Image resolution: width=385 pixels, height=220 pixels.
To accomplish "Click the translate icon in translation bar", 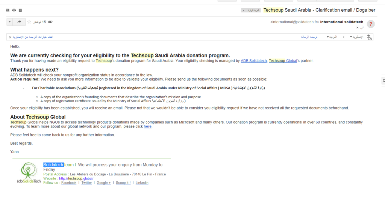I will (x=369, y=37).
